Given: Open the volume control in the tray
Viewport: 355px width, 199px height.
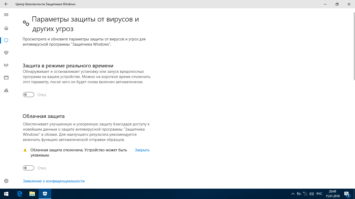Looking at the screenshot, I should point(312,194).
